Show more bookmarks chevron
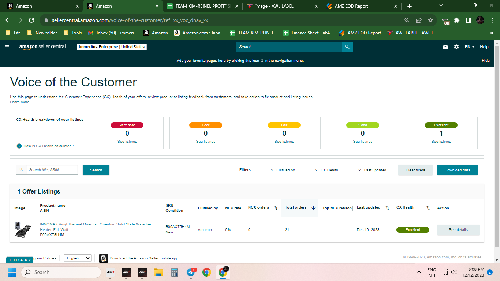This screenshot has width=500, height=281. 492,33
